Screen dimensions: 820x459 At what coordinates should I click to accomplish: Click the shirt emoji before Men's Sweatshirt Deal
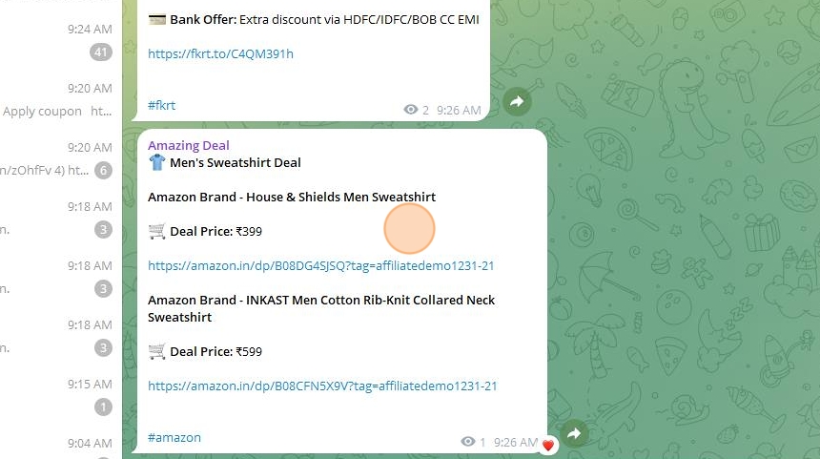tap(157, 162)
